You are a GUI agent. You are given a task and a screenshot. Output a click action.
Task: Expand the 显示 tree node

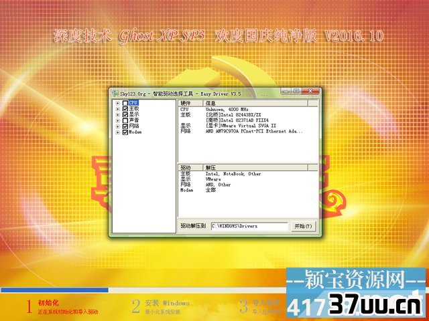pos(118,114)
